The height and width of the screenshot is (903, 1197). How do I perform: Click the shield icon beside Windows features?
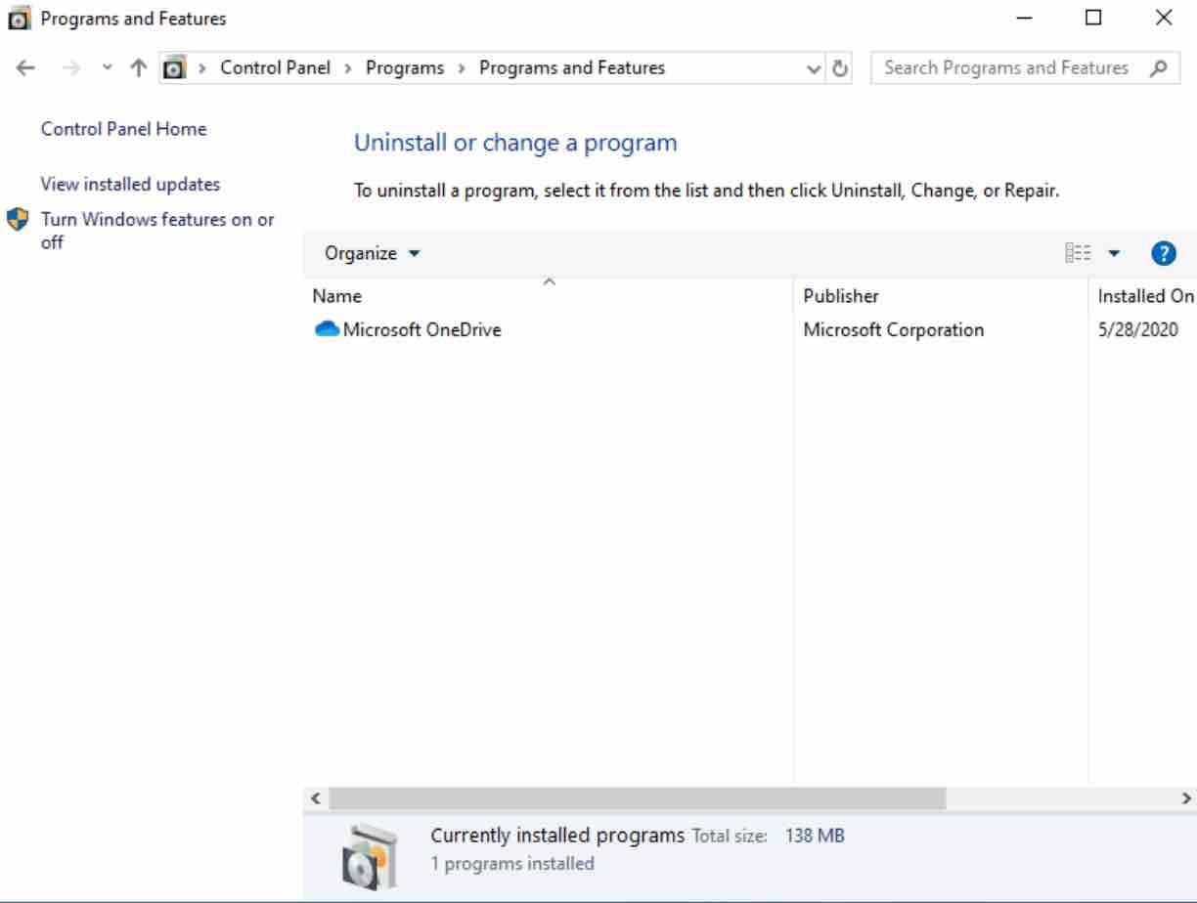tap(18, 219)
